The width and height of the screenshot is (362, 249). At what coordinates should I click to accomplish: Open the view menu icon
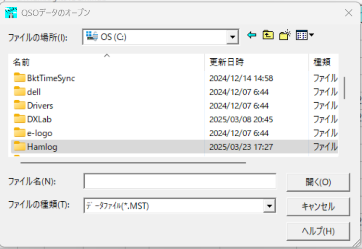coord(304,35)
